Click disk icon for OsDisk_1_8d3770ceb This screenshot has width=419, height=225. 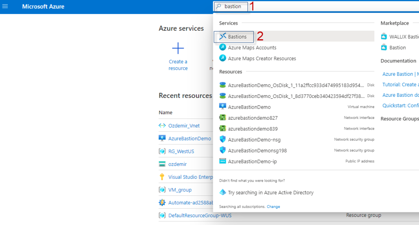pyautogui.click(x=223, y=96)
